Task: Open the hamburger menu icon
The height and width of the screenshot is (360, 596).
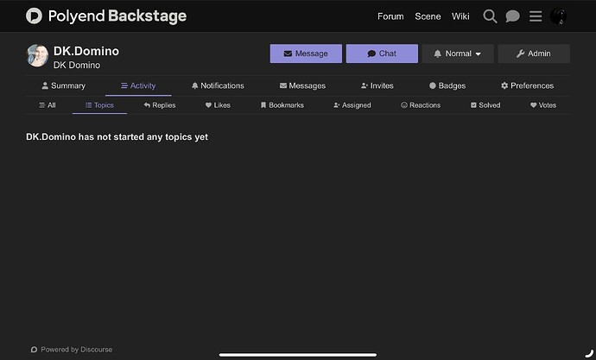Action: pos(536,16)
